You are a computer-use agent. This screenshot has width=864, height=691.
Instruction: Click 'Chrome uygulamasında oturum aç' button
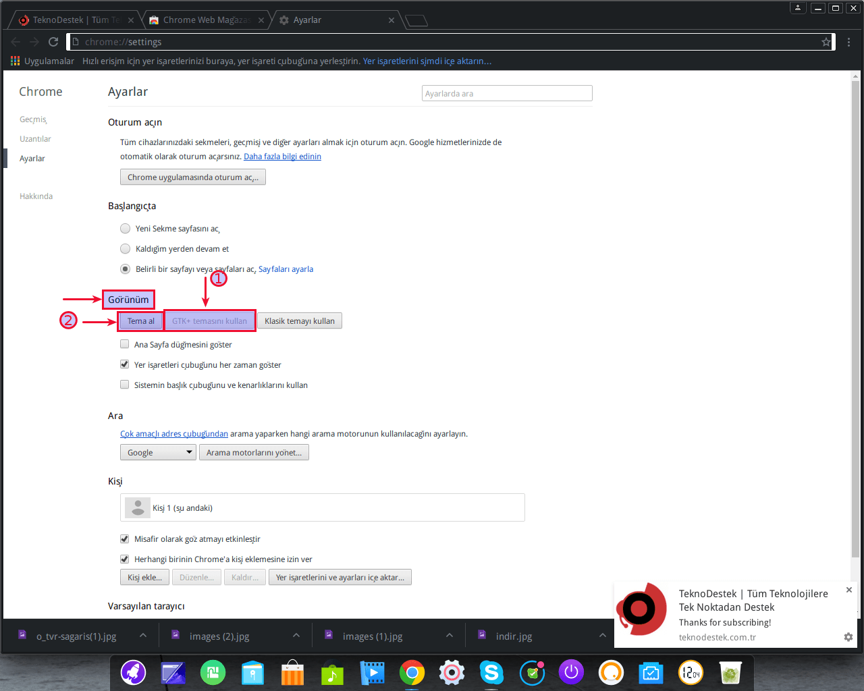(193, 177)
